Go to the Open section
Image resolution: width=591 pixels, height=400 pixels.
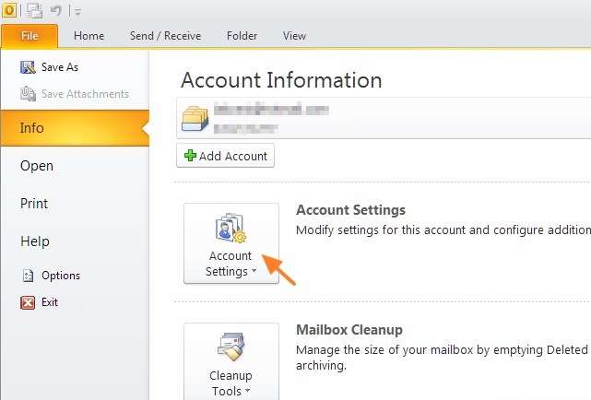[37, 166]
